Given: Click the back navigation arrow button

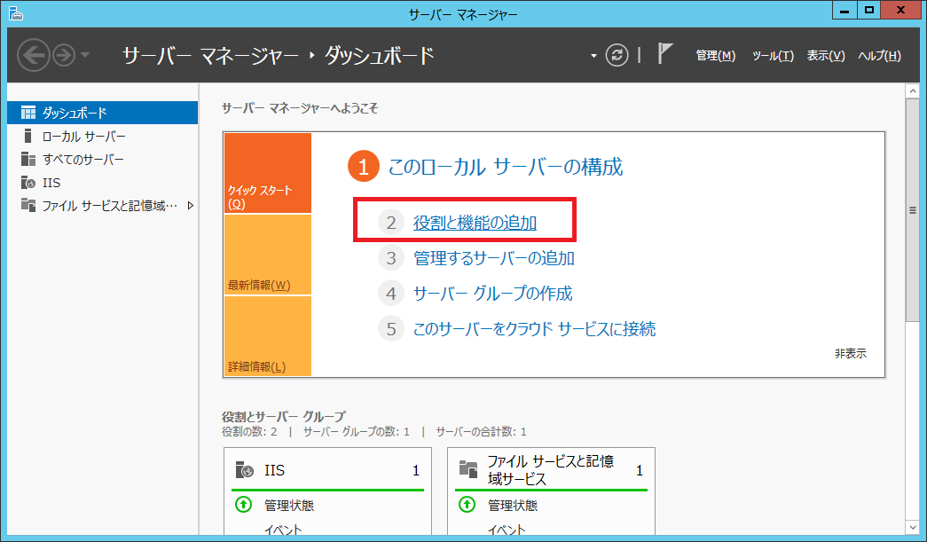Looking at the screenshot, I should coord(34,56).
